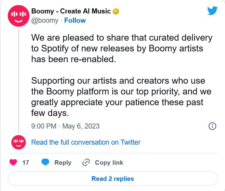Click the small Boomy avatar near conversation link
This screenshot has width=225, height=191.
click(x=19, y=142)
